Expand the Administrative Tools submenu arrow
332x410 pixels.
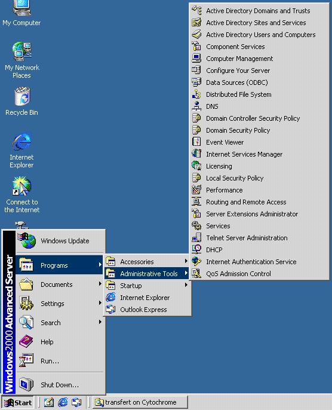(x=186, y=273)
